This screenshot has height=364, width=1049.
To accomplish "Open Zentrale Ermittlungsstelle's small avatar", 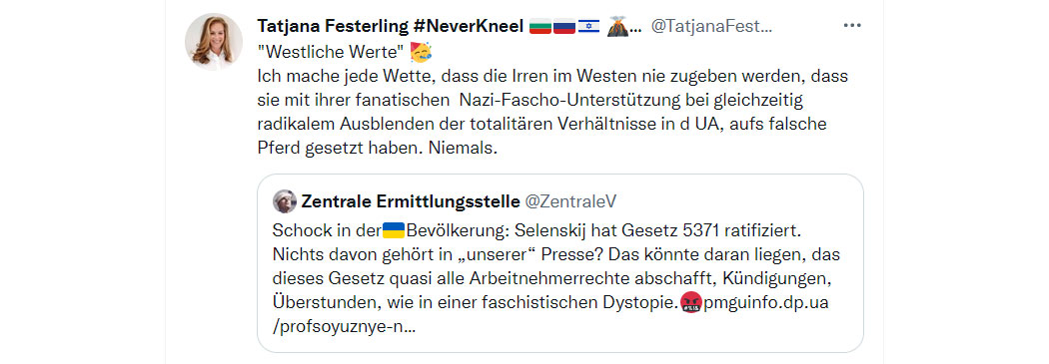I will (x=285, y=201).
